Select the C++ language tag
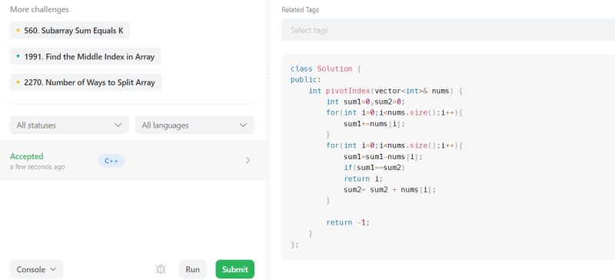Screen dimensions: 615x280 pos(111,161)
